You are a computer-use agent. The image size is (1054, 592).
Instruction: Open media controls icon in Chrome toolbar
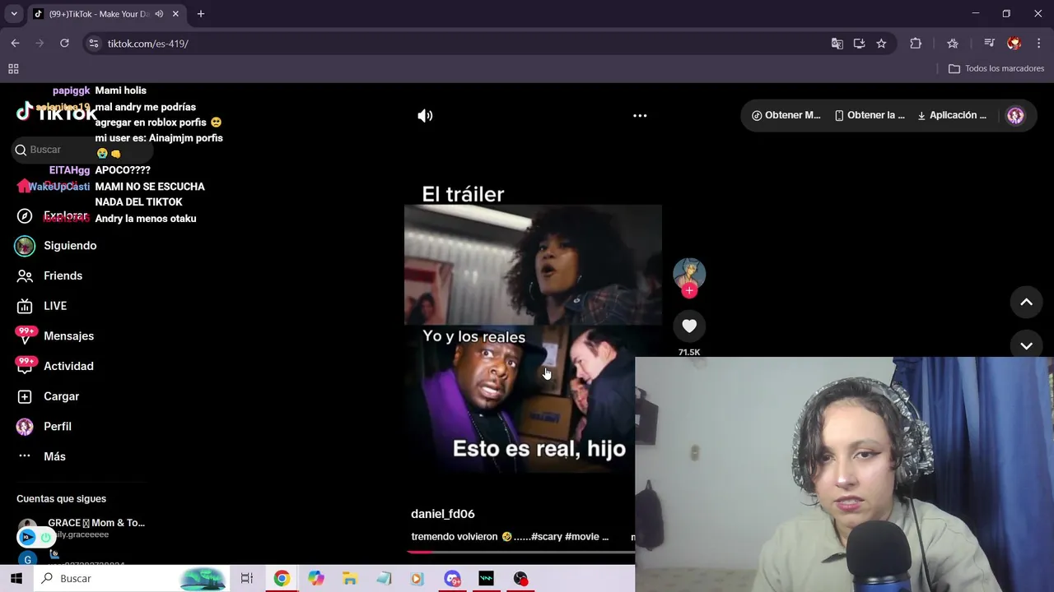coord(990,44)
